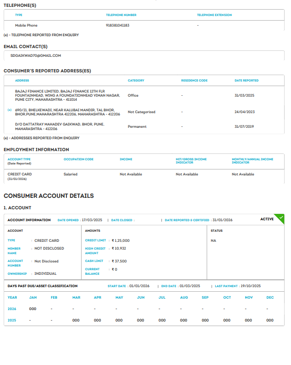Click the (e) marker beside Bhelkewadi address
This screenshot has height=365, width=291.
tap(10, 110)
